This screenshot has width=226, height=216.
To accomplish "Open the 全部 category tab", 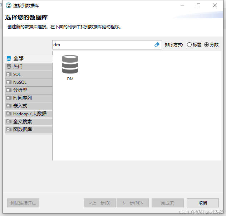I will (x=29, y=59).
